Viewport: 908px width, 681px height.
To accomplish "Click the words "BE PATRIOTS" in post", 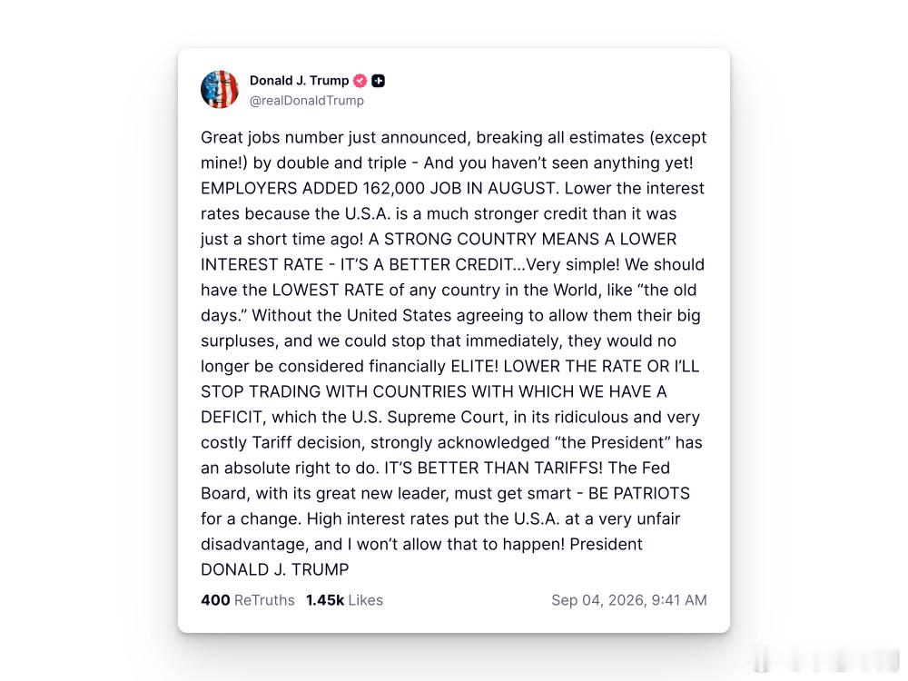I will tap(639, 493).
